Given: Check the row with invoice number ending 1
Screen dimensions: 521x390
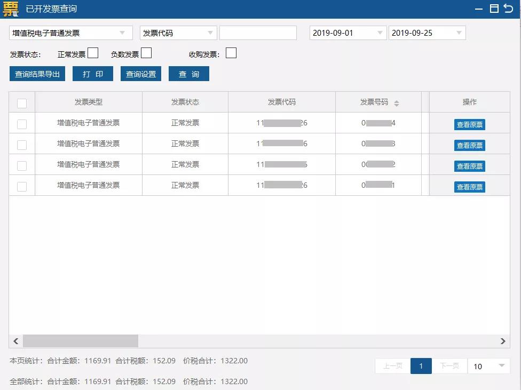Looking at the screenshot, I should [22, 186].
